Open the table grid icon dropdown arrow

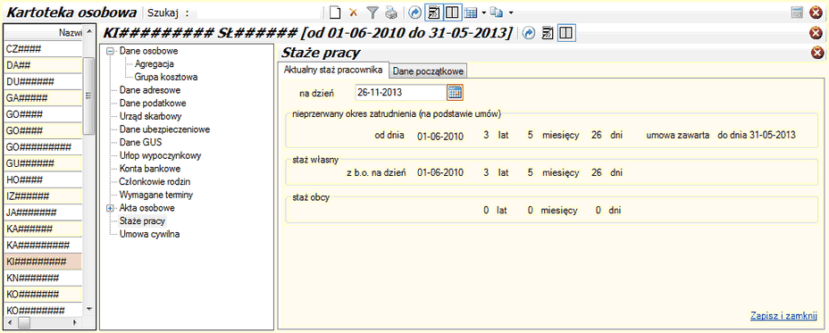tap(484, 12)
